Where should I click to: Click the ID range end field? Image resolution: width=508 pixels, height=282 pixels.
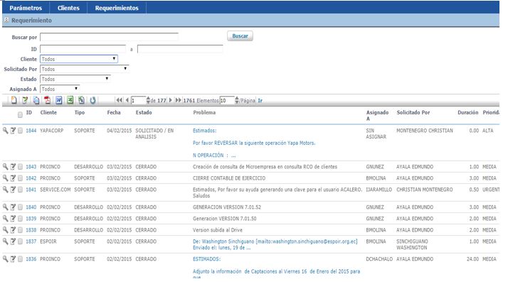[180, 49]
